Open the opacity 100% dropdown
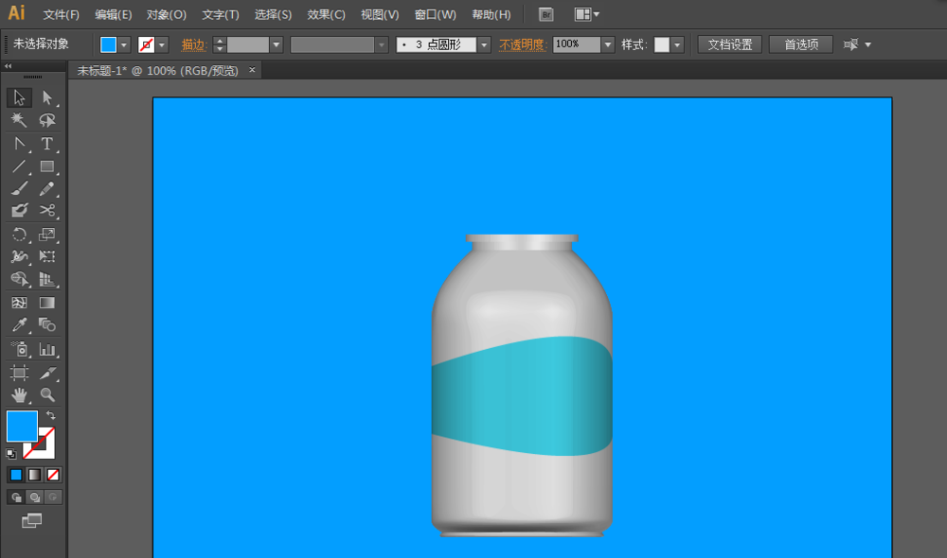This screenshot has height=558, width=947. (608, 44)
